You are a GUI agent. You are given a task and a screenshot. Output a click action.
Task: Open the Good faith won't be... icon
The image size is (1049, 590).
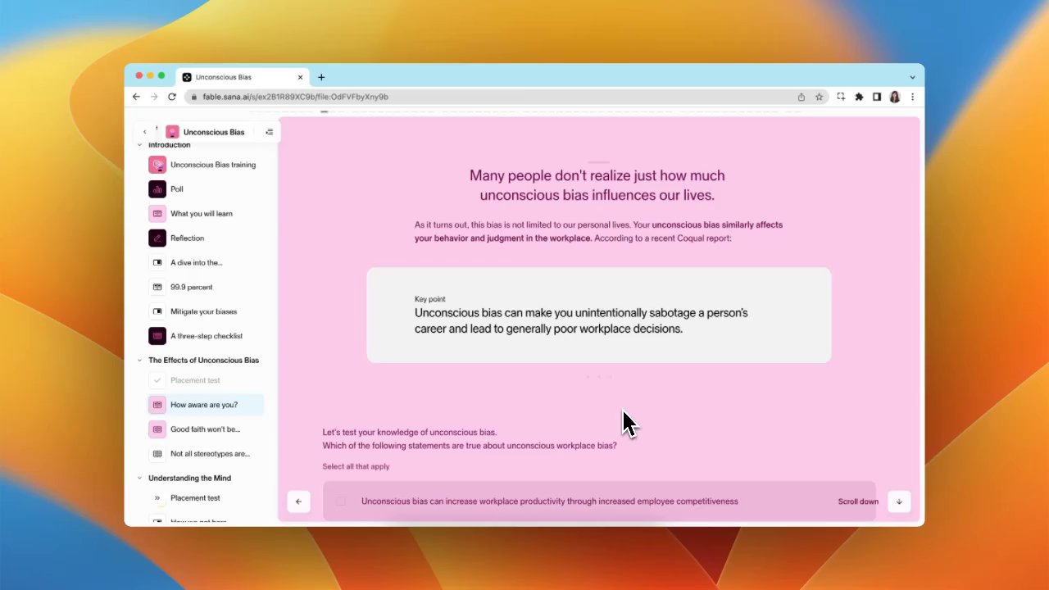pyautogui.click(x=157, y=429)
